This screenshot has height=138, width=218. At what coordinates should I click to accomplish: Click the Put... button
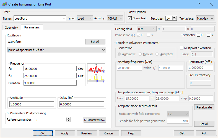point(206,133)
